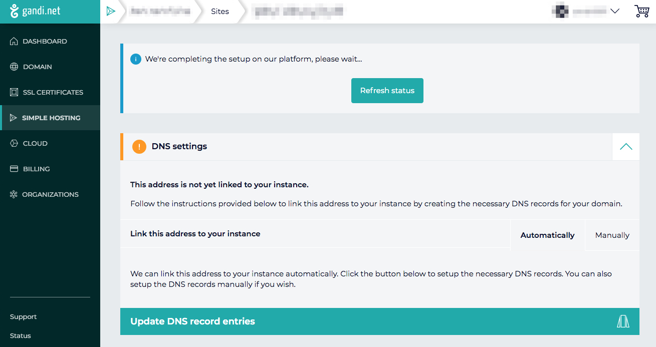Click the orange DNS warning icon
Image resolution: width=656 pixels, height=347 pixels.
[x=139, y=147]
